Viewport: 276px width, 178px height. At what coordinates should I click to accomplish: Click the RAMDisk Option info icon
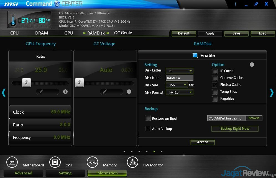click(x=252, y=65)
